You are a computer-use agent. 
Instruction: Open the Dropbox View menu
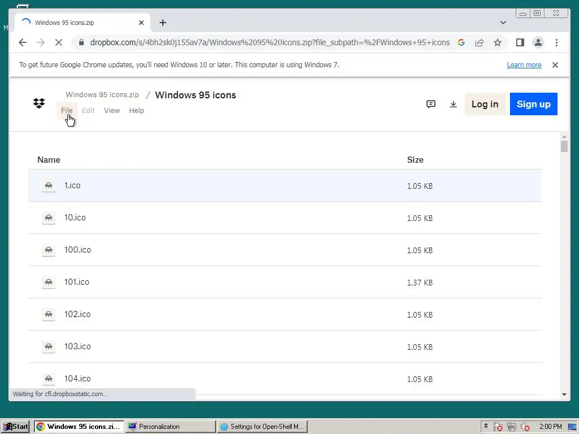pos(112,110)
